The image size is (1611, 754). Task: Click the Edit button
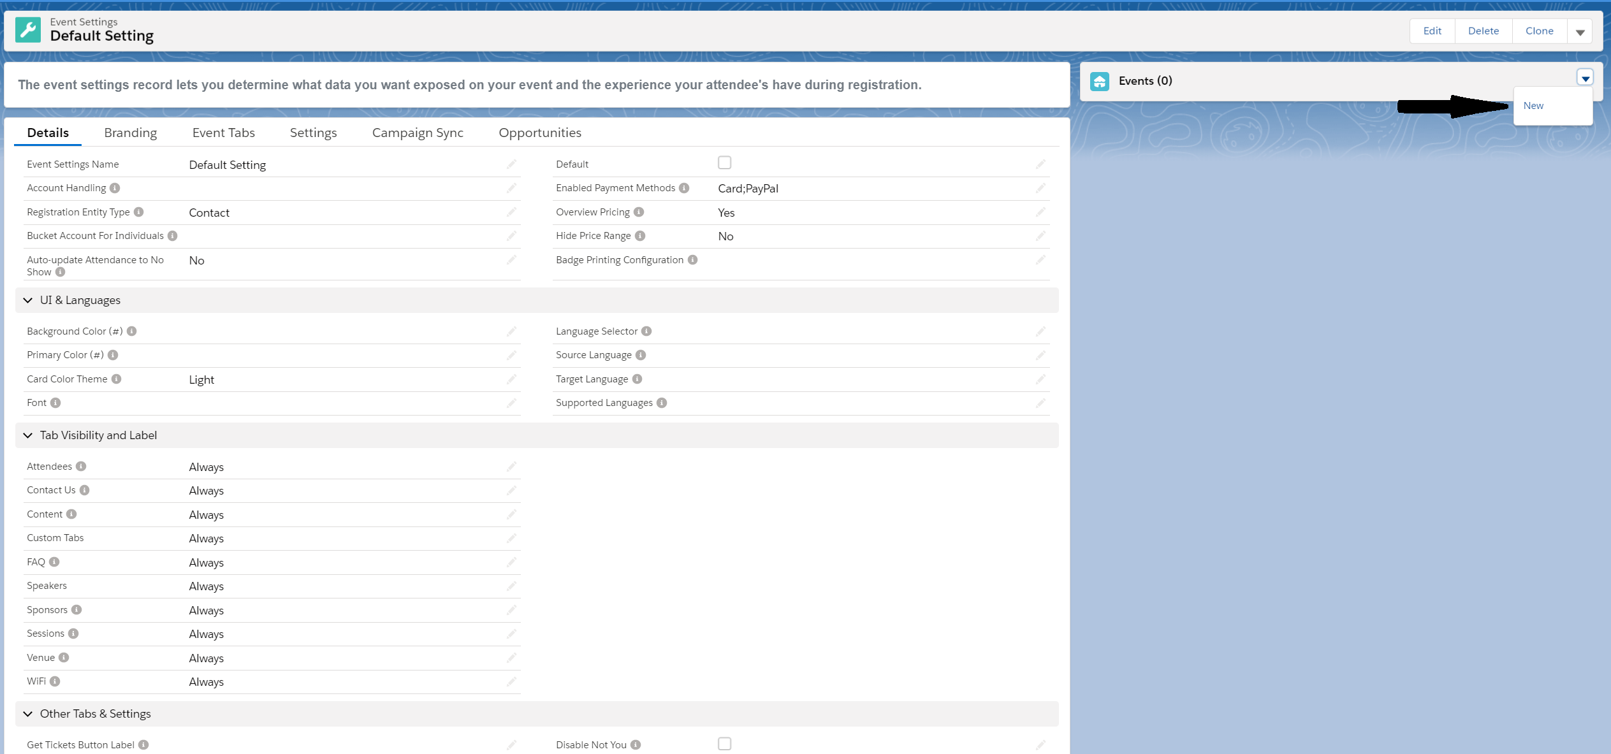[x=1432, y=31]
